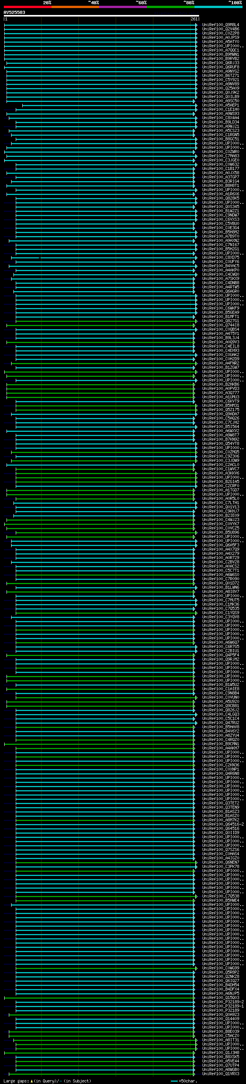
Task: Click the UniRef100_Q1VRX3 hit label
Action: 220,1074
